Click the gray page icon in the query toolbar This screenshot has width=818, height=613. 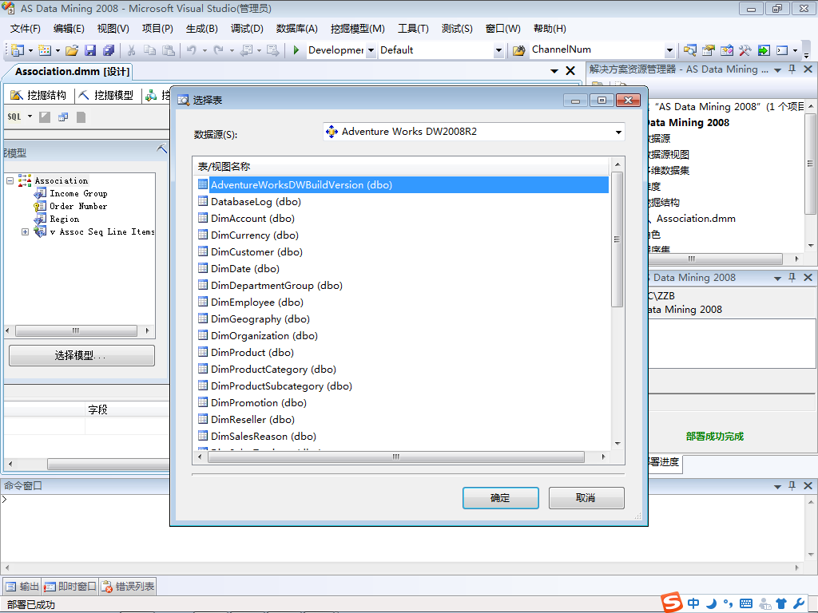(x=81, y=117)
